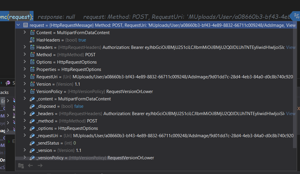Screen dimensions: 300x174
Task: Click the forward arrow in the popup footer
Action: [x=40, y=165]
